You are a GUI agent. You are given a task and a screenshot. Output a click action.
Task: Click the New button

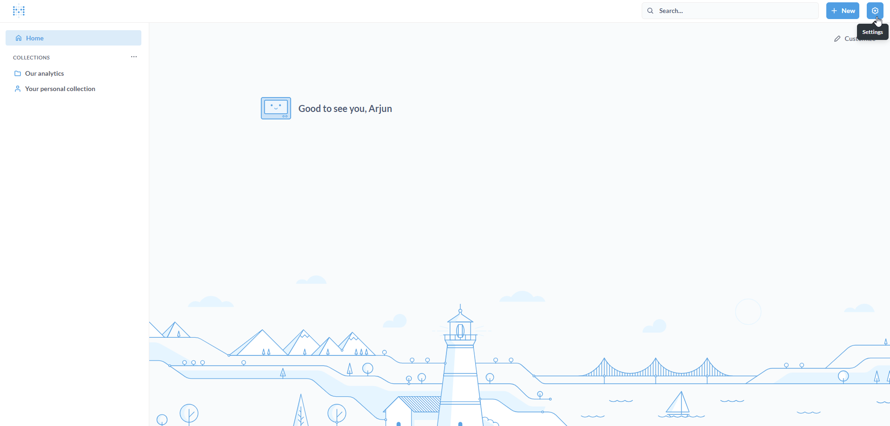click(x=843, y=11)
